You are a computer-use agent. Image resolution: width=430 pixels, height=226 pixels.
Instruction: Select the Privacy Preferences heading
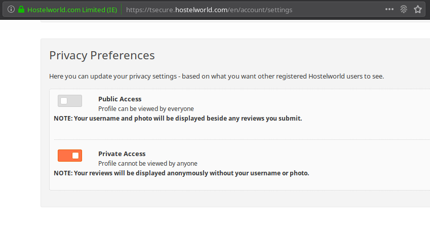[102, 55]
